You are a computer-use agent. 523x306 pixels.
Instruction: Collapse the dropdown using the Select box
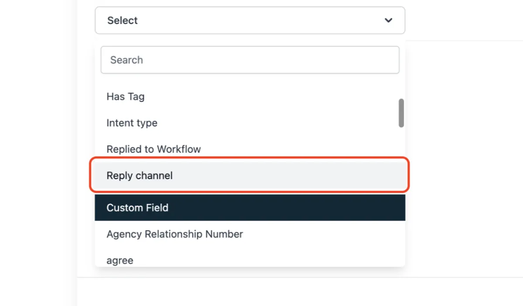coord(250,20)
